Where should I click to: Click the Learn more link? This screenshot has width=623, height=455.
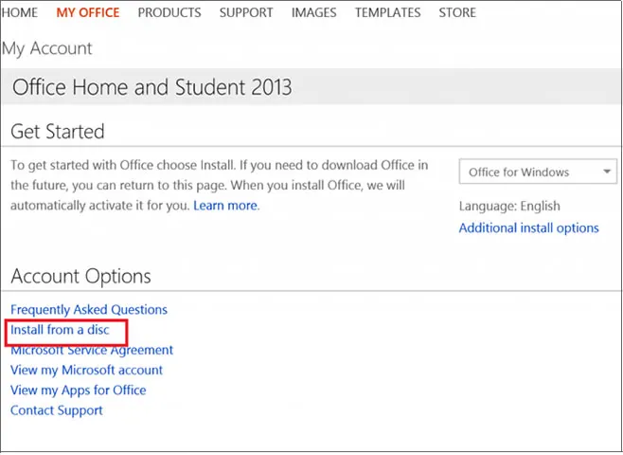[225, 206]
